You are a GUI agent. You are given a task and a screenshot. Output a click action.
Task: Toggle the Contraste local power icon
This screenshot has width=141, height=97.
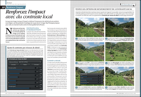click(81, 74)
